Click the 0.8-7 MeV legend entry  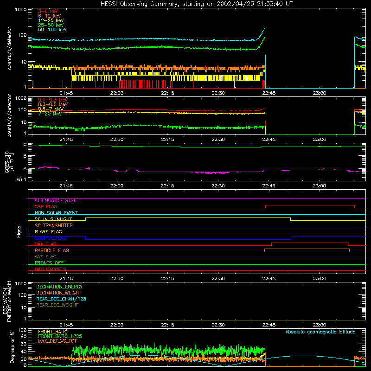coord(51,109)
